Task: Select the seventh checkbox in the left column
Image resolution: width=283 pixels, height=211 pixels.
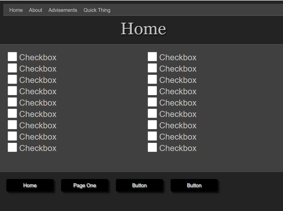Action: [x=12, y=125]
